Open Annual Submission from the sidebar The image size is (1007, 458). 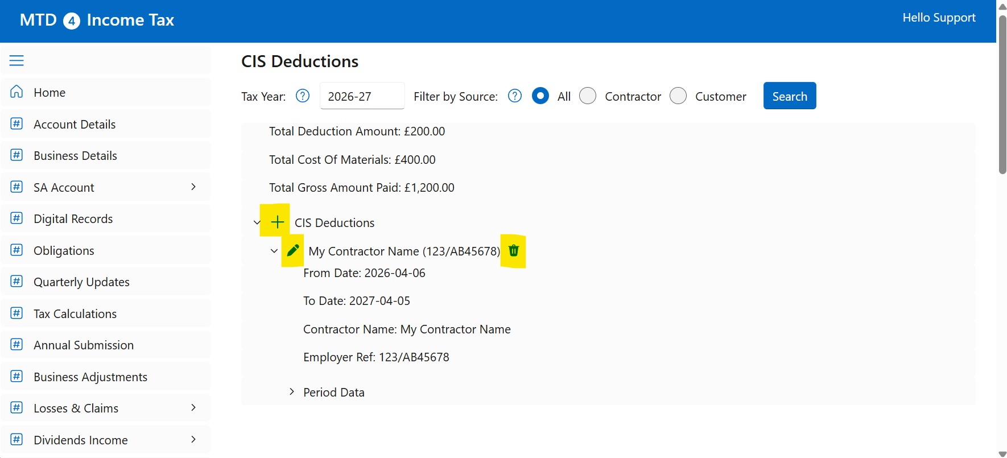pos(106,345)
